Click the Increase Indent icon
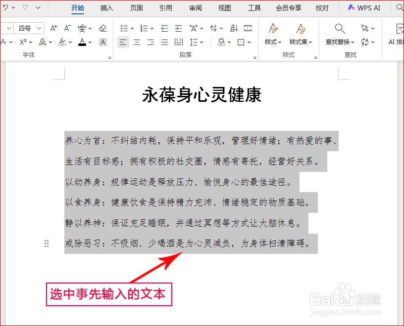Image resolution: width=404 pixels, height=326 pixels. click(x=178, y=29)
